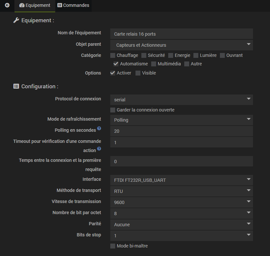Check the Chauffage category checkbox
Viewport: 270px width, 256px height.
113,55
